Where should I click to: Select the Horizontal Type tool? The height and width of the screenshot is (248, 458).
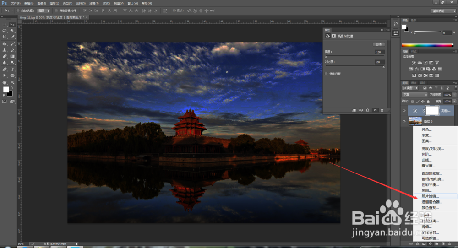pos(12,70)
